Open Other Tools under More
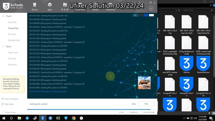215x121 pixels. (13, 52)
